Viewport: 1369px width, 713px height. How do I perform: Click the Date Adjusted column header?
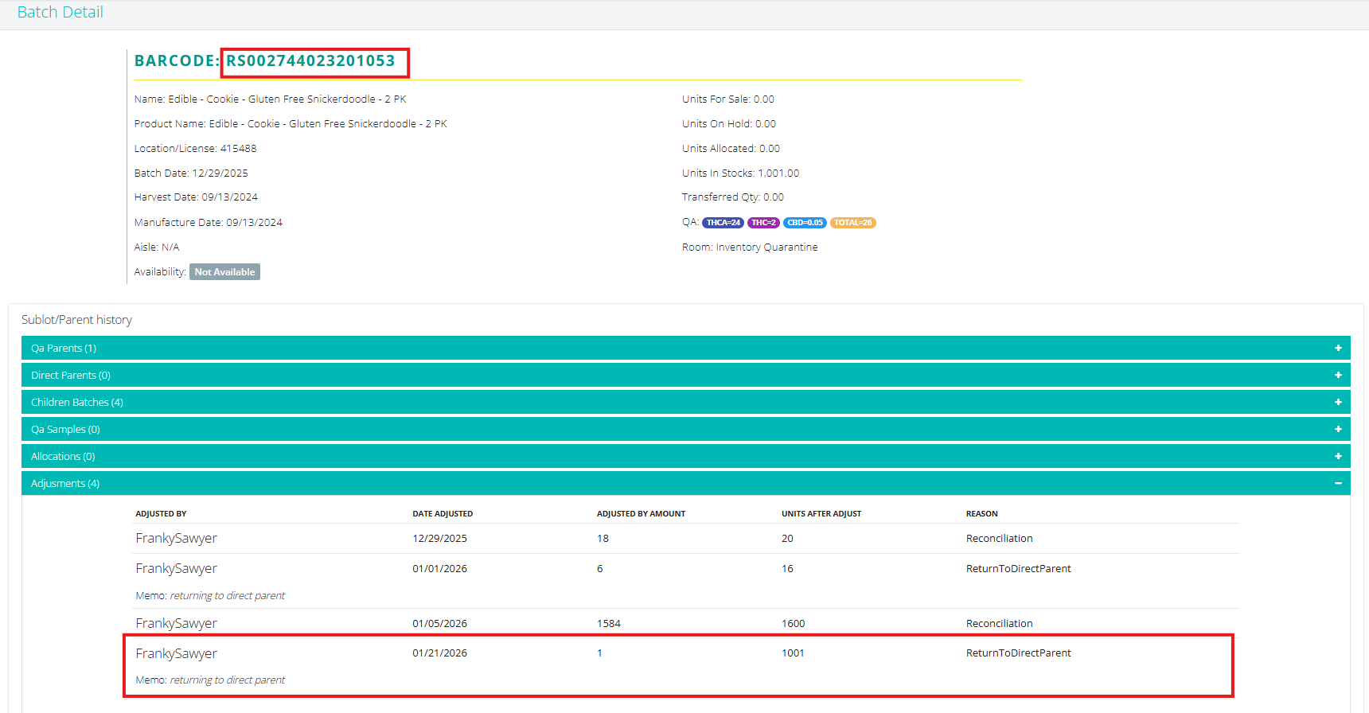(x=443, y=514)
